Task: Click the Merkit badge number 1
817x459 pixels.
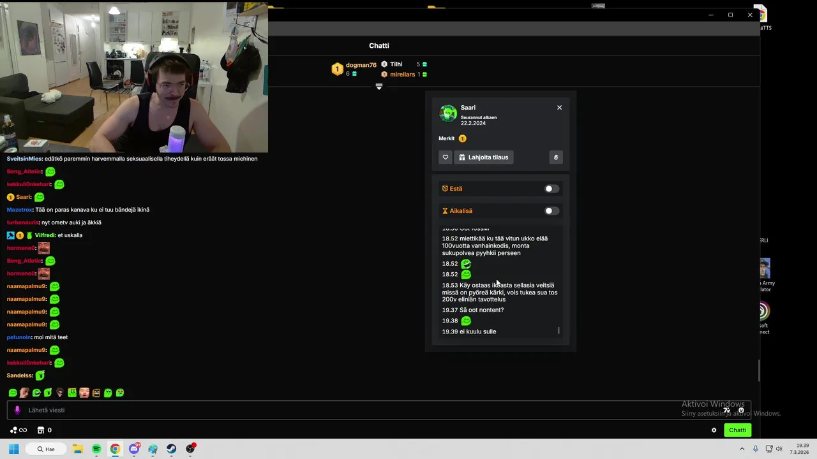Action: [462, 138]
